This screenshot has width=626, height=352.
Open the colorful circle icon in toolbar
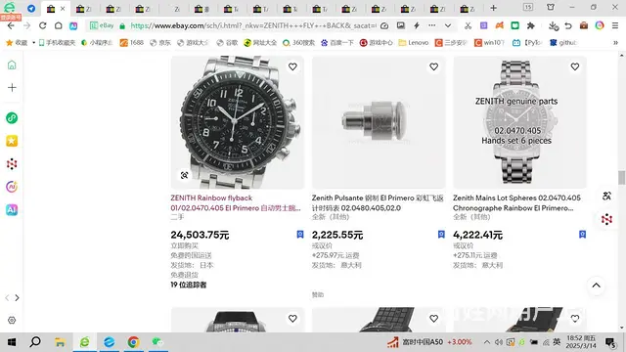pyautogui.click(x=600, y=26)
